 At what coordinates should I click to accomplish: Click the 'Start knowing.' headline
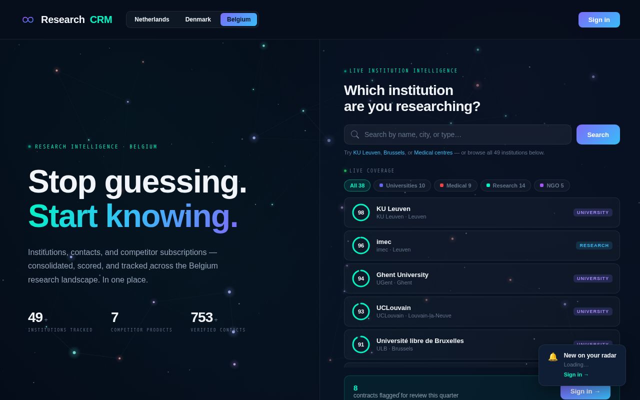coord(133,216)
